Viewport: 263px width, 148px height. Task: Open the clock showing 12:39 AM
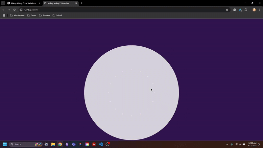point(252,144)
